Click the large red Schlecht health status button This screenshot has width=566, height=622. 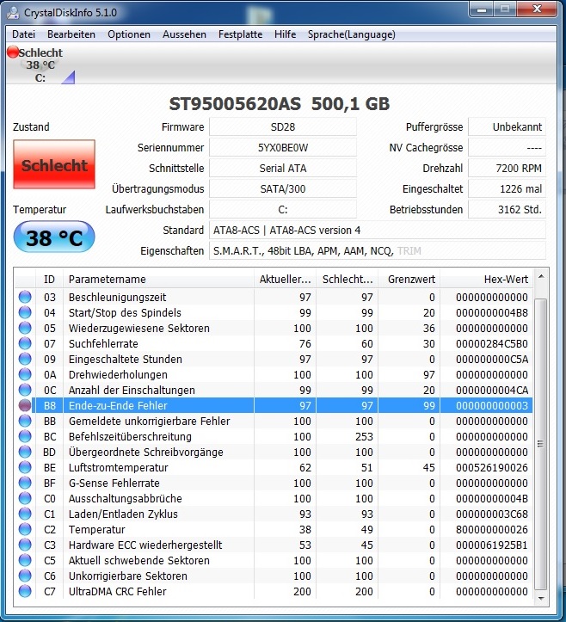click(x=54, y=164)
